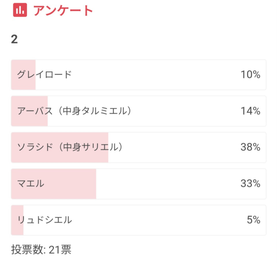277x263 pixels.
Task: Click the pink filled bar of グレイロード
Action: [x=23, y=75]
